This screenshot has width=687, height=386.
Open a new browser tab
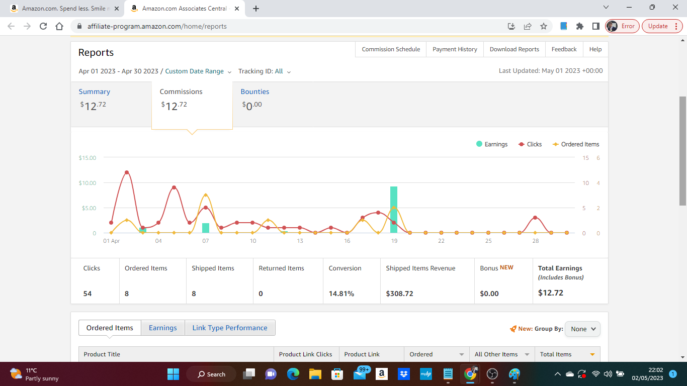[x=256, y=9]
